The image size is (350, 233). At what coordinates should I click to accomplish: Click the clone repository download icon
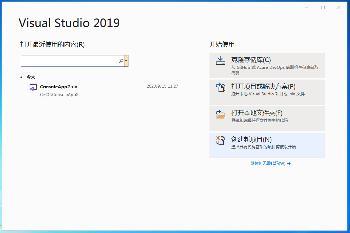pos(220,60)
